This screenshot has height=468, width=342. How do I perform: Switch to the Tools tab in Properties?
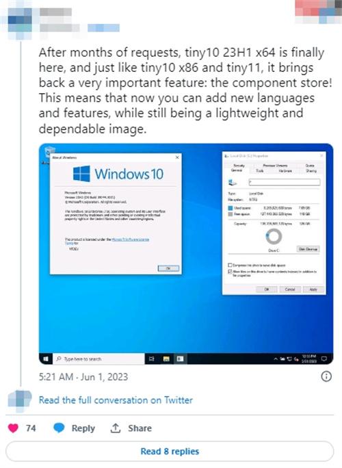(x=260, y=171)
